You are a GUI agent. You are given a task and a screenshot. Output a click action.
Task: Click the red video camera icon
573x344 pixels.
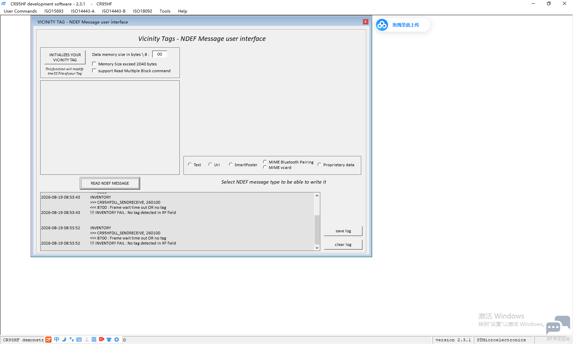point(102,339)
